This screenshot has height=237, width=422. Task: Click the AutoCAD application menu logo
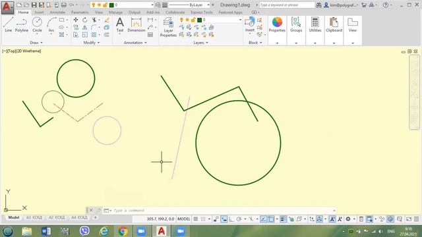click(x=7, y=7)
